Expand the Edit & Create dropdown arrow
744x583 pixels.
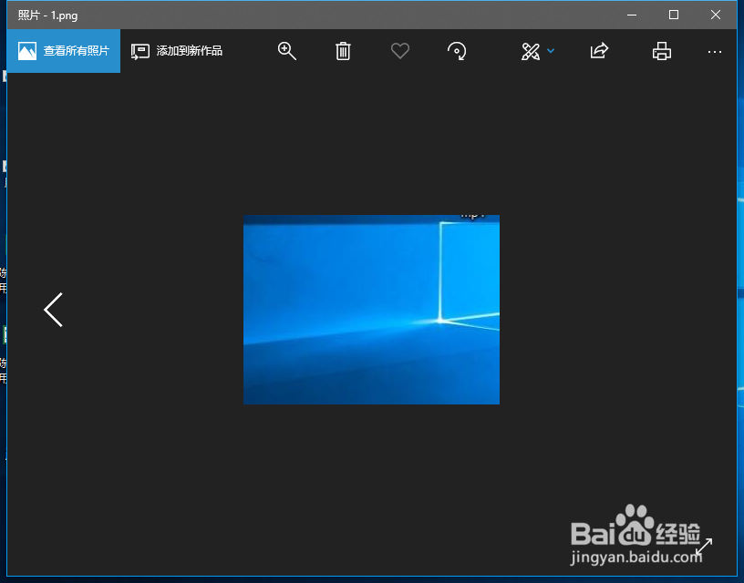pos(551,51)
